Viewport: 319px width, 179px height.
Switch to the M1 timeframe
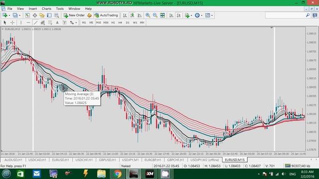tap(84, 22)
